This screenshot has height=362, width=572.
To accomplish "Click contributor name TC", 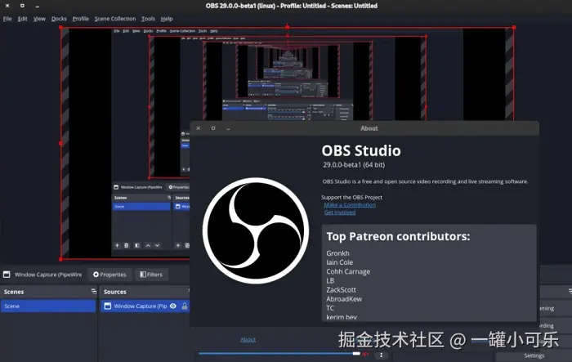I will click(x=330, y=308).
